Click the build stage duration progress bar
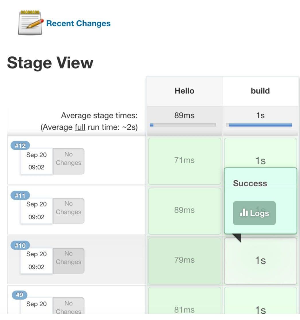300x320 pixels. (x=259, y=125)
